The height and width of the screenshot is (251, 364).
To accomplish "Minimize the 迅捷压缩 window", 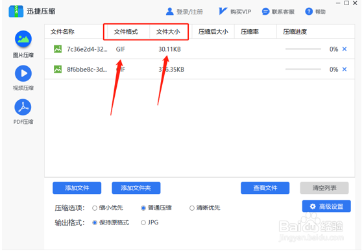I will (338, 3).
